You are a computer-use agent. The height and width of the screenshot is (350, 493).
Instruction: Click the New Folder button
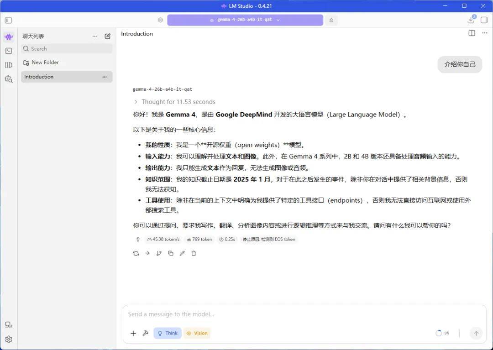pos(41,62)
